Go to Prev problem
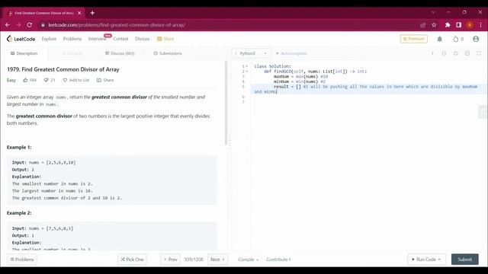The width and height of the screenshot is (488, 274). click(x=170, y=260)
